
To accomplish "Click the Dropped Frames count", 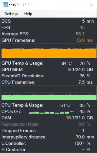I will (83, 131).
